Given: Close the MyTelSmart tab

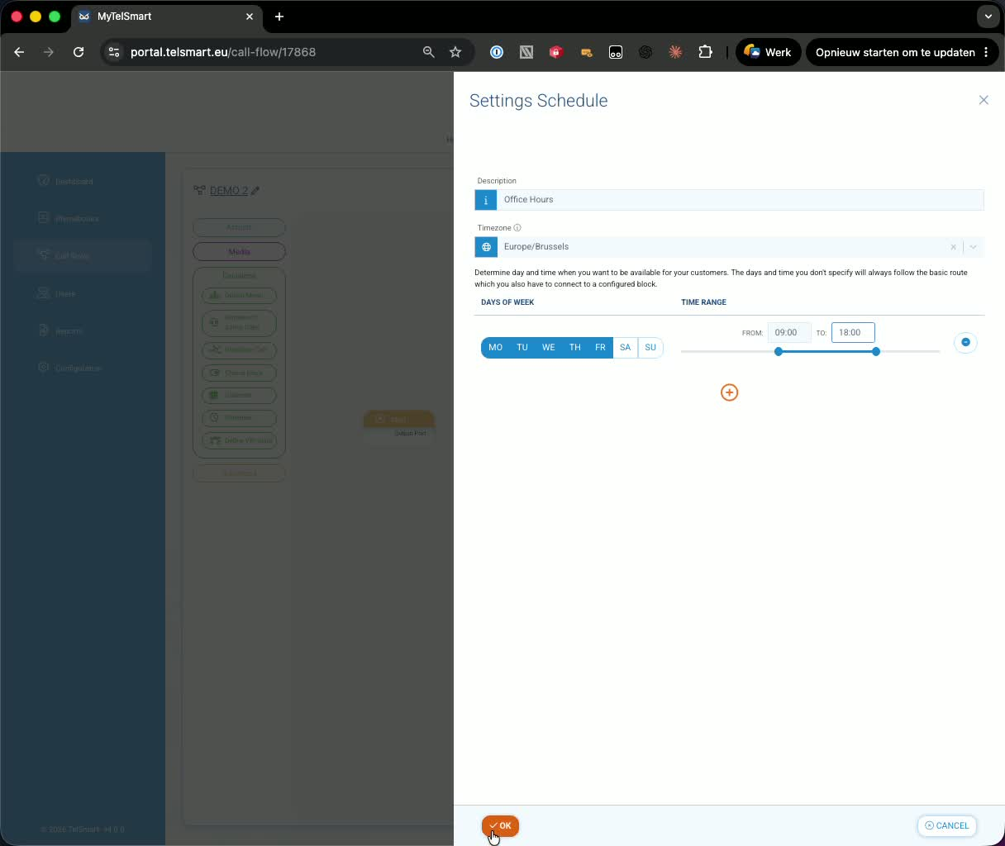Looking at the screenshot, I should click(250, 17).
